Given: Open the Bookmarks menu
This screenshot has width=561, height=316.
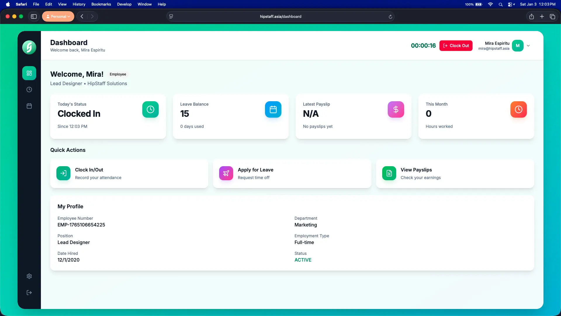Looking at the screenshot, I should 101,4.
